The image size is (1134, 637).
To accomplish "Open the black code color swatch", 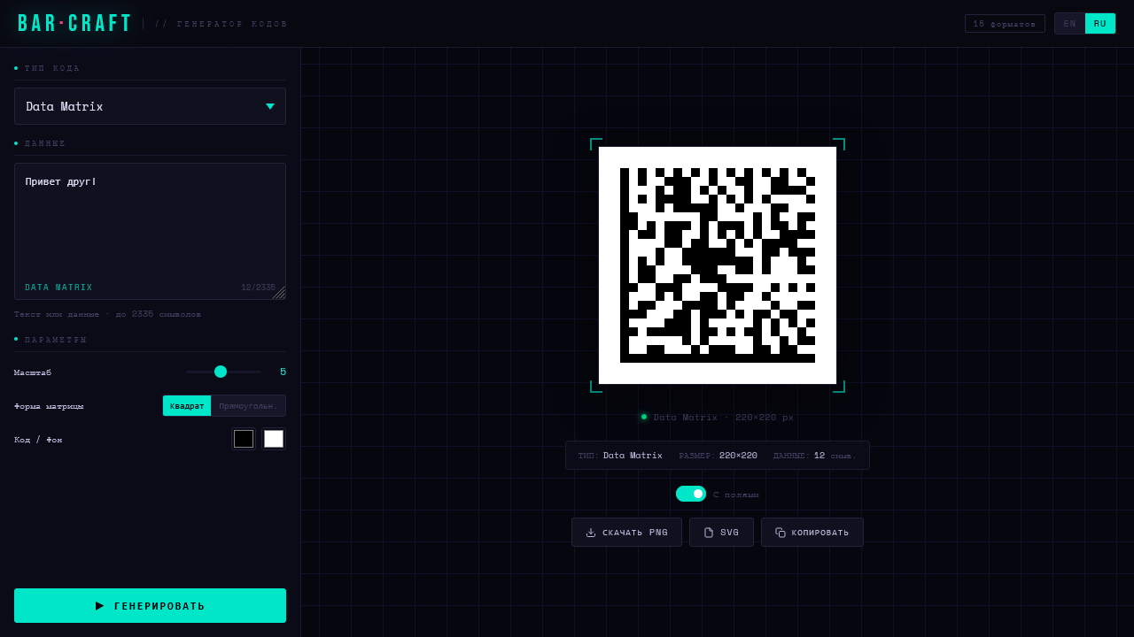I will point(244,439).
